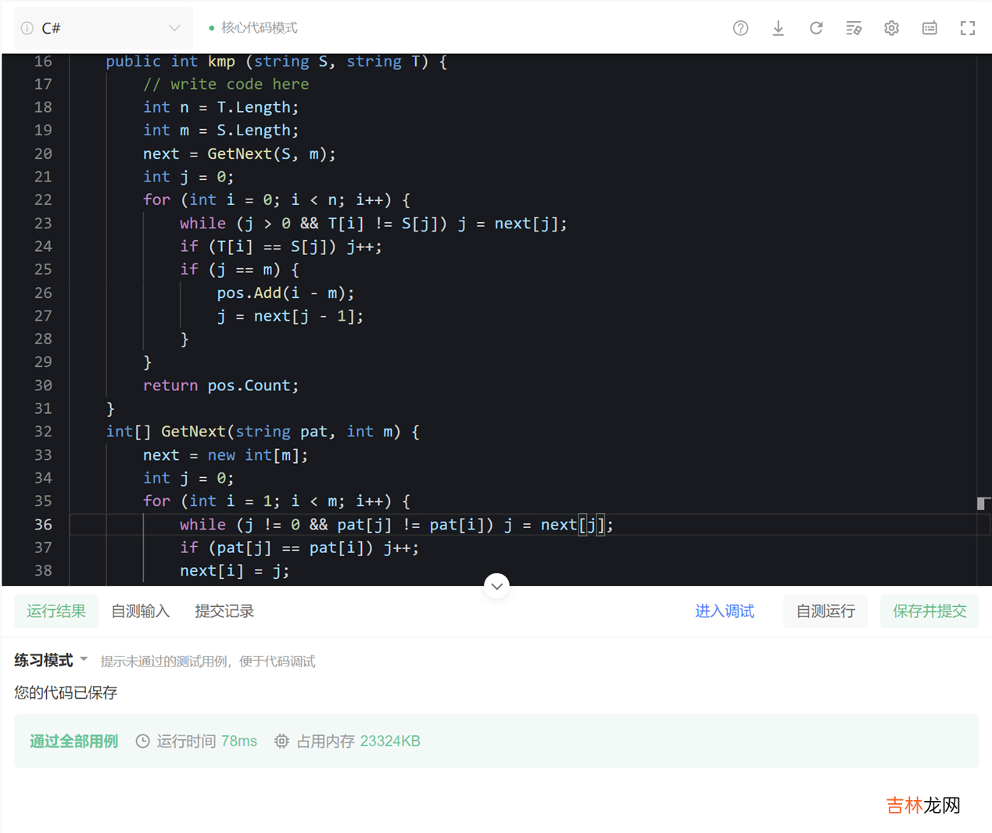Click the editor scrollbar marker on right
992x833 pixels.
point(983,503)
